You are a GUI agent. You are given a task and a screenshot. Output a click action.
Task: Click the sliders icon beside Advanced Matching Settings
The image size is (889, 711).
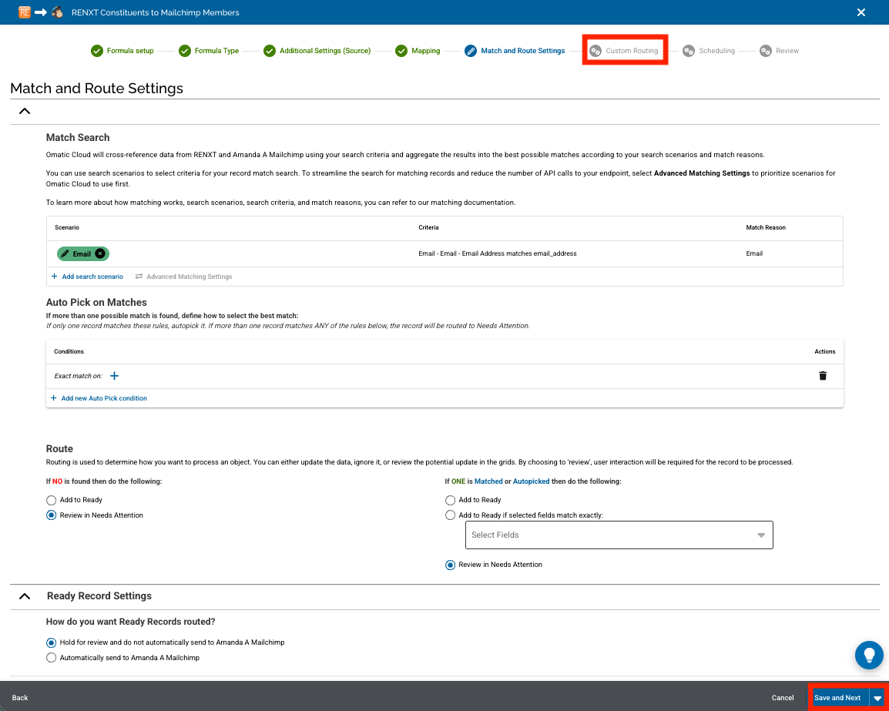139,277
